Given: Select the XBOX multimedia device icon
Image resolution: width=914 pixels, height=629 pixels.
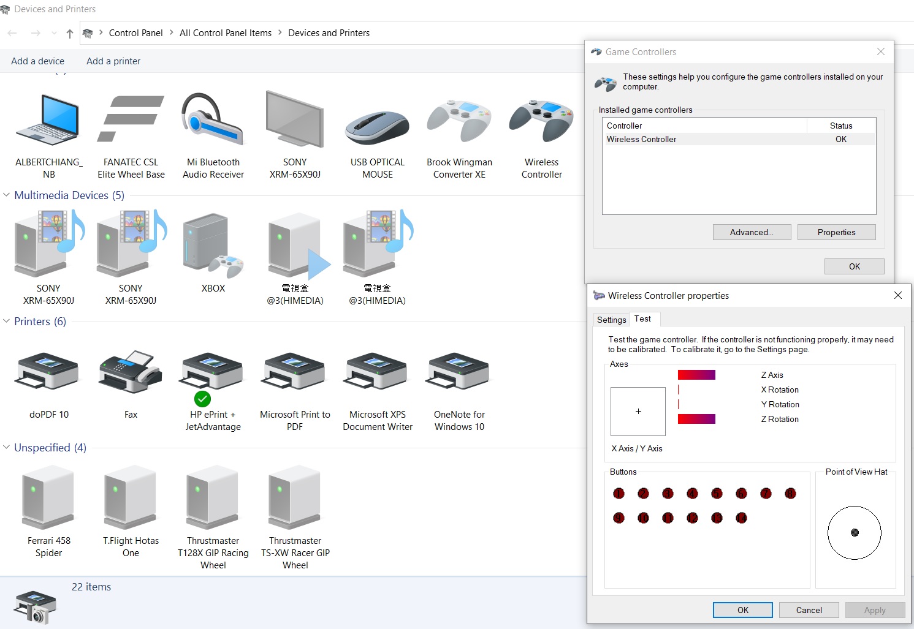Looking at the screenshot, I should point(213,246).
